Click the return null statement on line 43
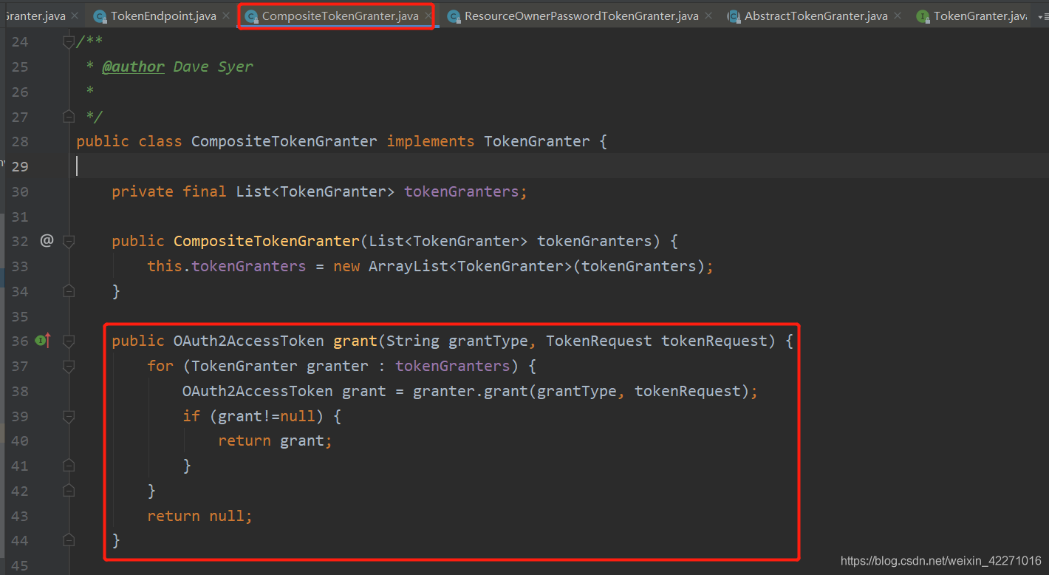The height and width of the screenshot is (575, 1049). coord(199,516)
